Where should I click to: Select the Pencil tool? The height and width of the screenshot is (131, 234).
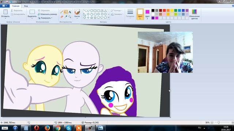point(61,12)
